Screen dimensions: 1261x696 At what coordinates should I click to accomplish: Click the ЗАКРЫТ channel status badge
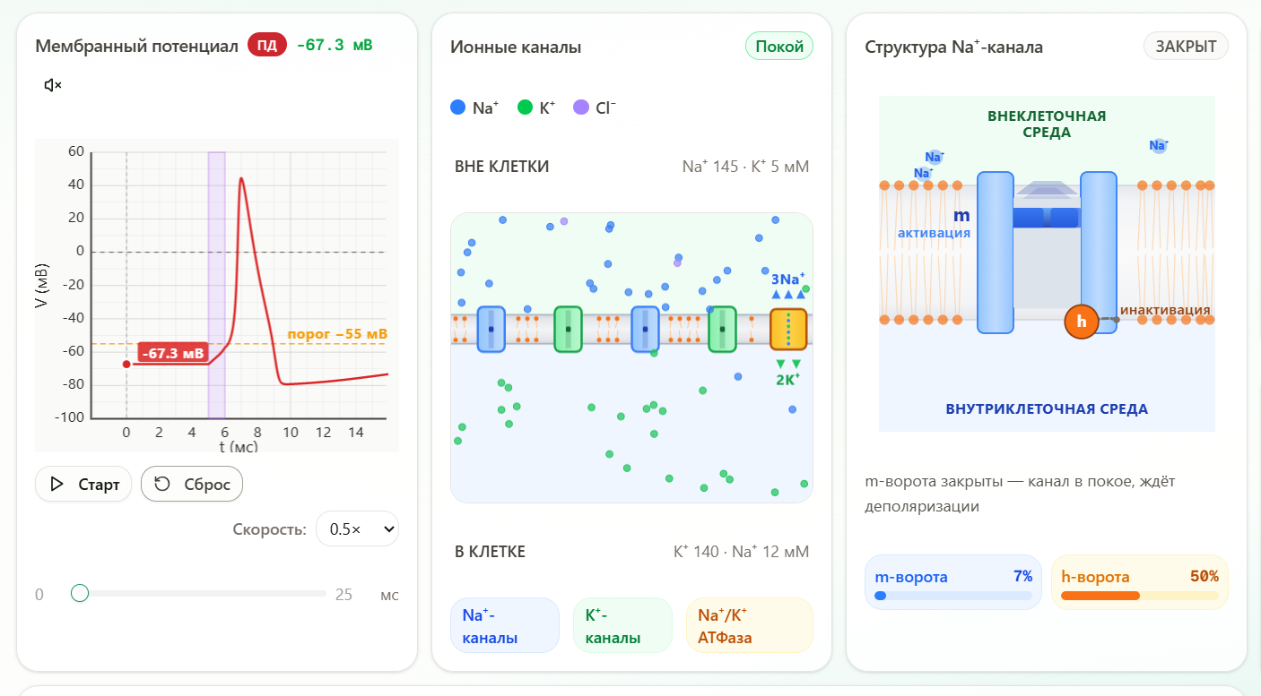[1186, 47]
